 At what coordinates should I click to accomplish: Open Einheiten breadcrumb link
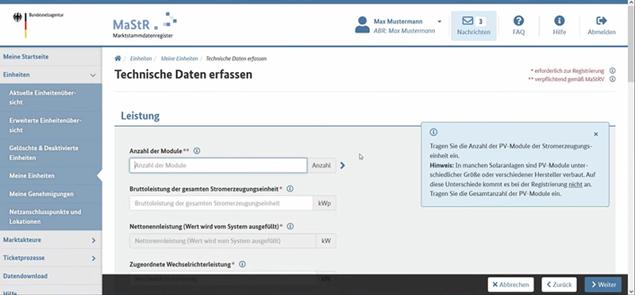pos(141,59)
